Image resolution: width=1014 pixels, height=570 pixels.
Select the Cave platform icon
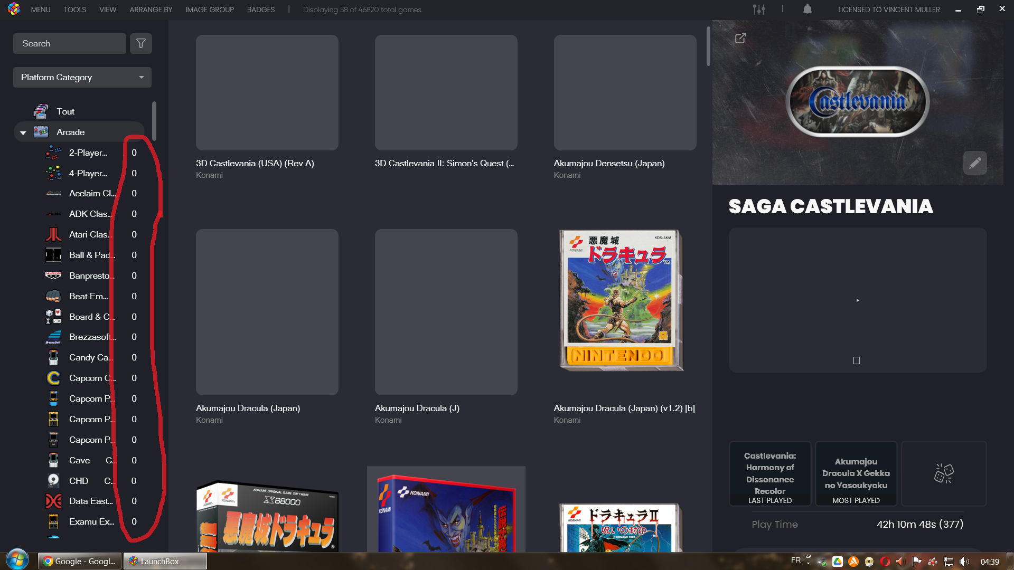[x=53, y=460]
